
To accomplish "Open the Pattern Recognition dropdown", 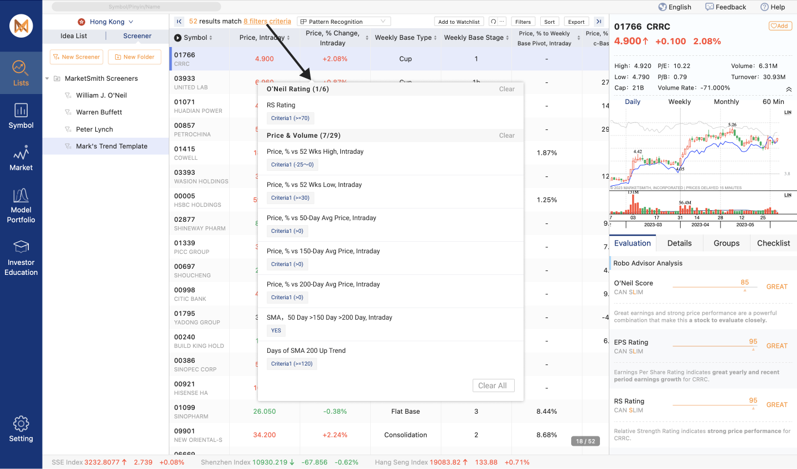I will tap(343, 21).
